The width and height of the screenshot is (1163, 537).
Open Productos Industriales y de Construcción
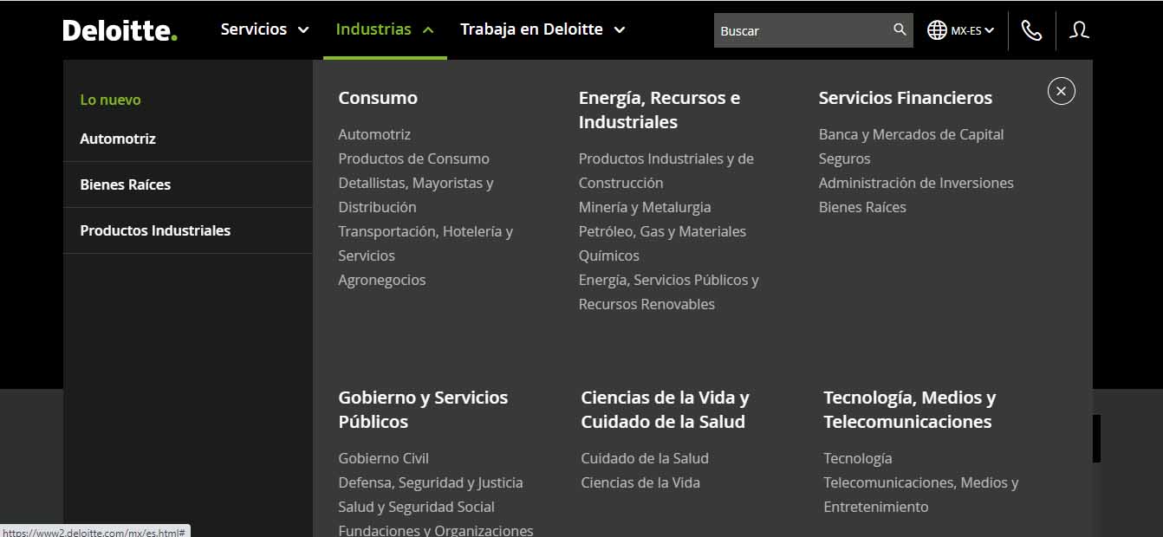coord(666,171)
